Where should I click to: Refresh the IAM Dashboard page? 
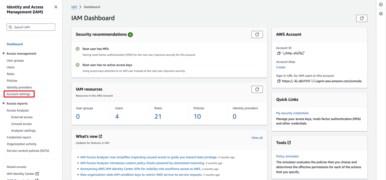362,18
